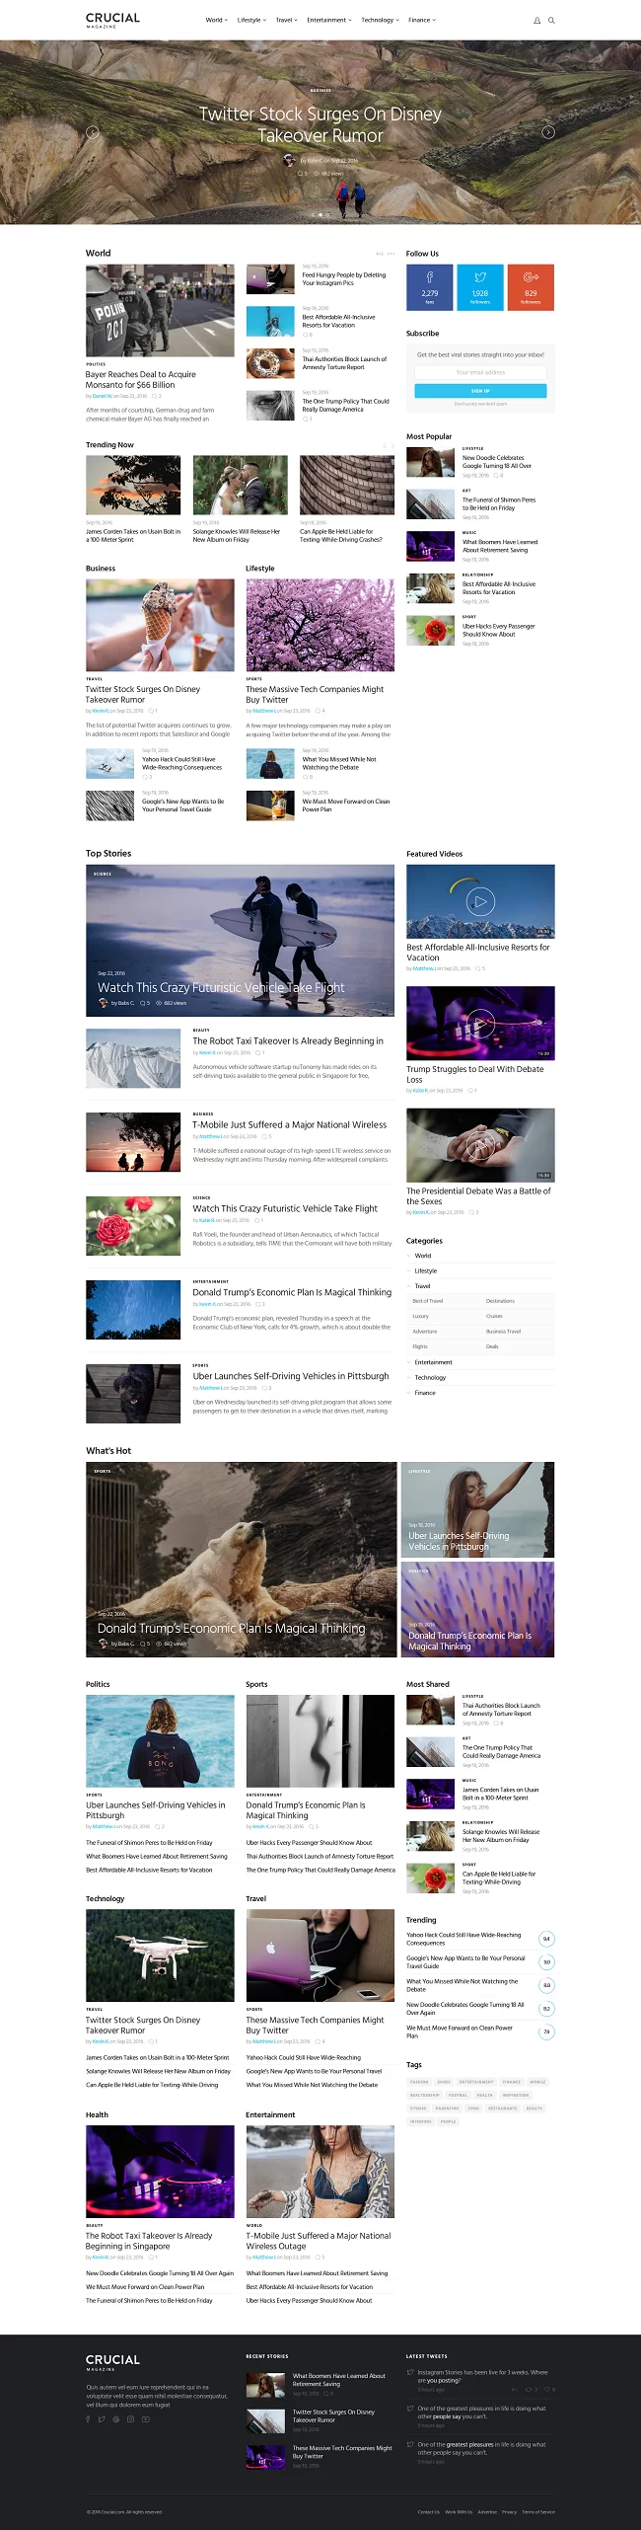The width and height of the screenshot is (641, 2530).
Task: Go to previous hero slide arrow
Action: point(93,132)
